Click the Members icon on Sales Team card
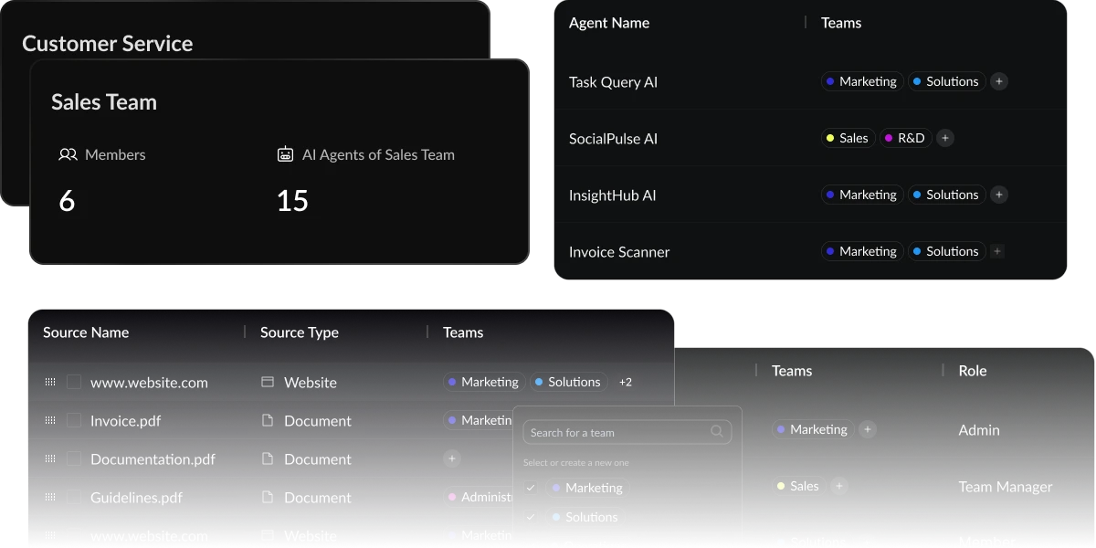Screen dimensions: 1096x548 pyautogui.click(x=68, y=154)
